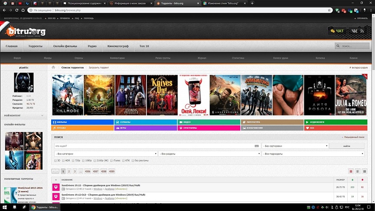
Task: Click the taskbar volume speaker icon
Action: pos(327,207)
